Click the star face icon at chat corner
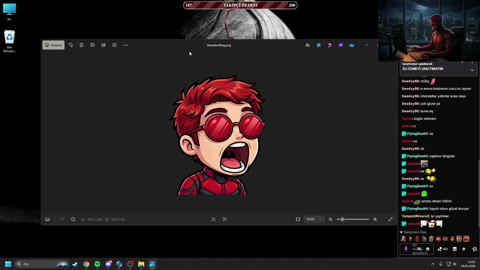 pyautogui.click(x=474, y=249)
